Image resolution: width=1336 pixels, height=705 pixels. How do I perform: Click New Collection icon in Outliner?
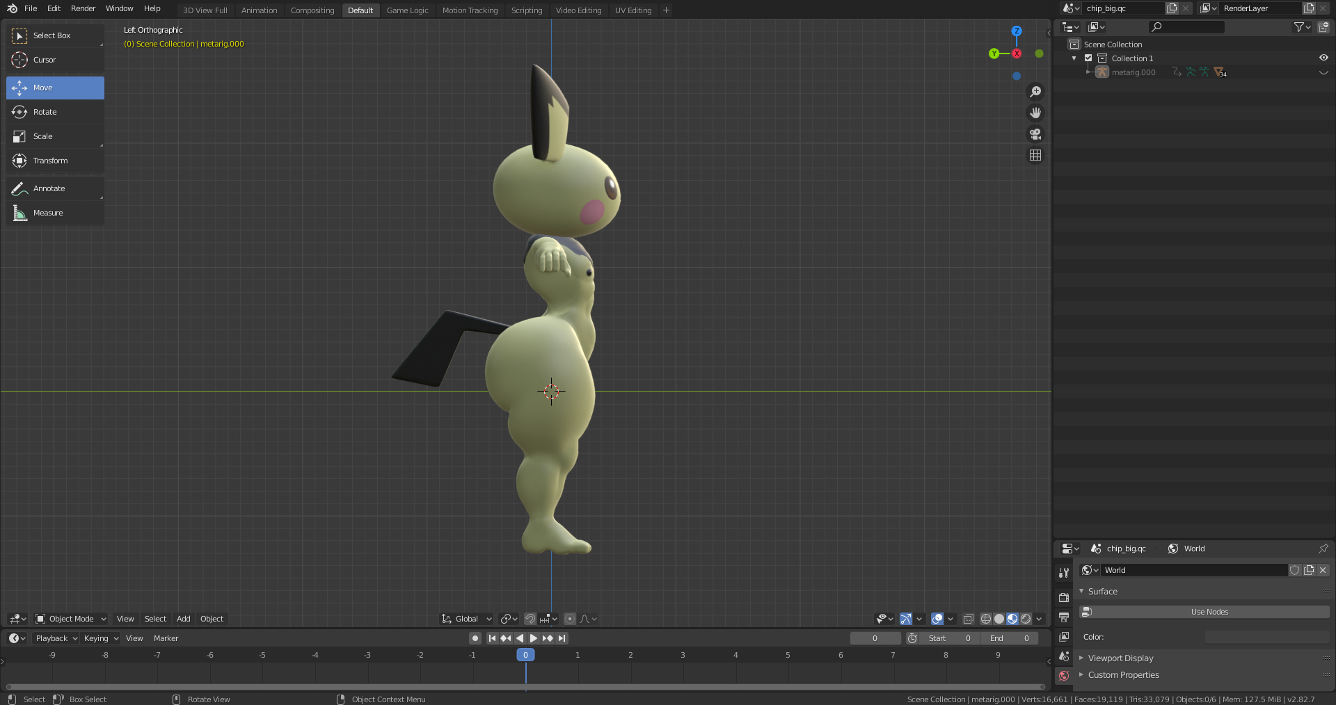tap(1323, 27)
